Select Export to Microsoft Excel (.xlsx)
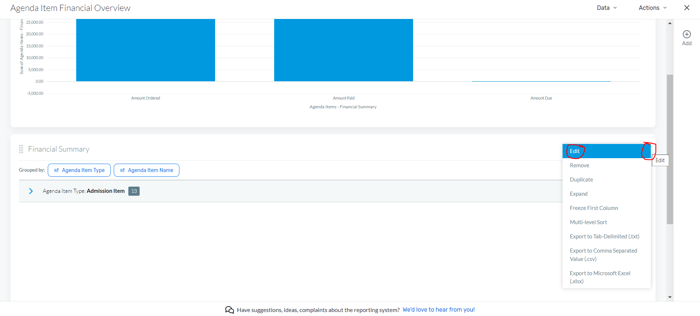The height and width of the screenshot is (316, 700). (x=606, y=277)
